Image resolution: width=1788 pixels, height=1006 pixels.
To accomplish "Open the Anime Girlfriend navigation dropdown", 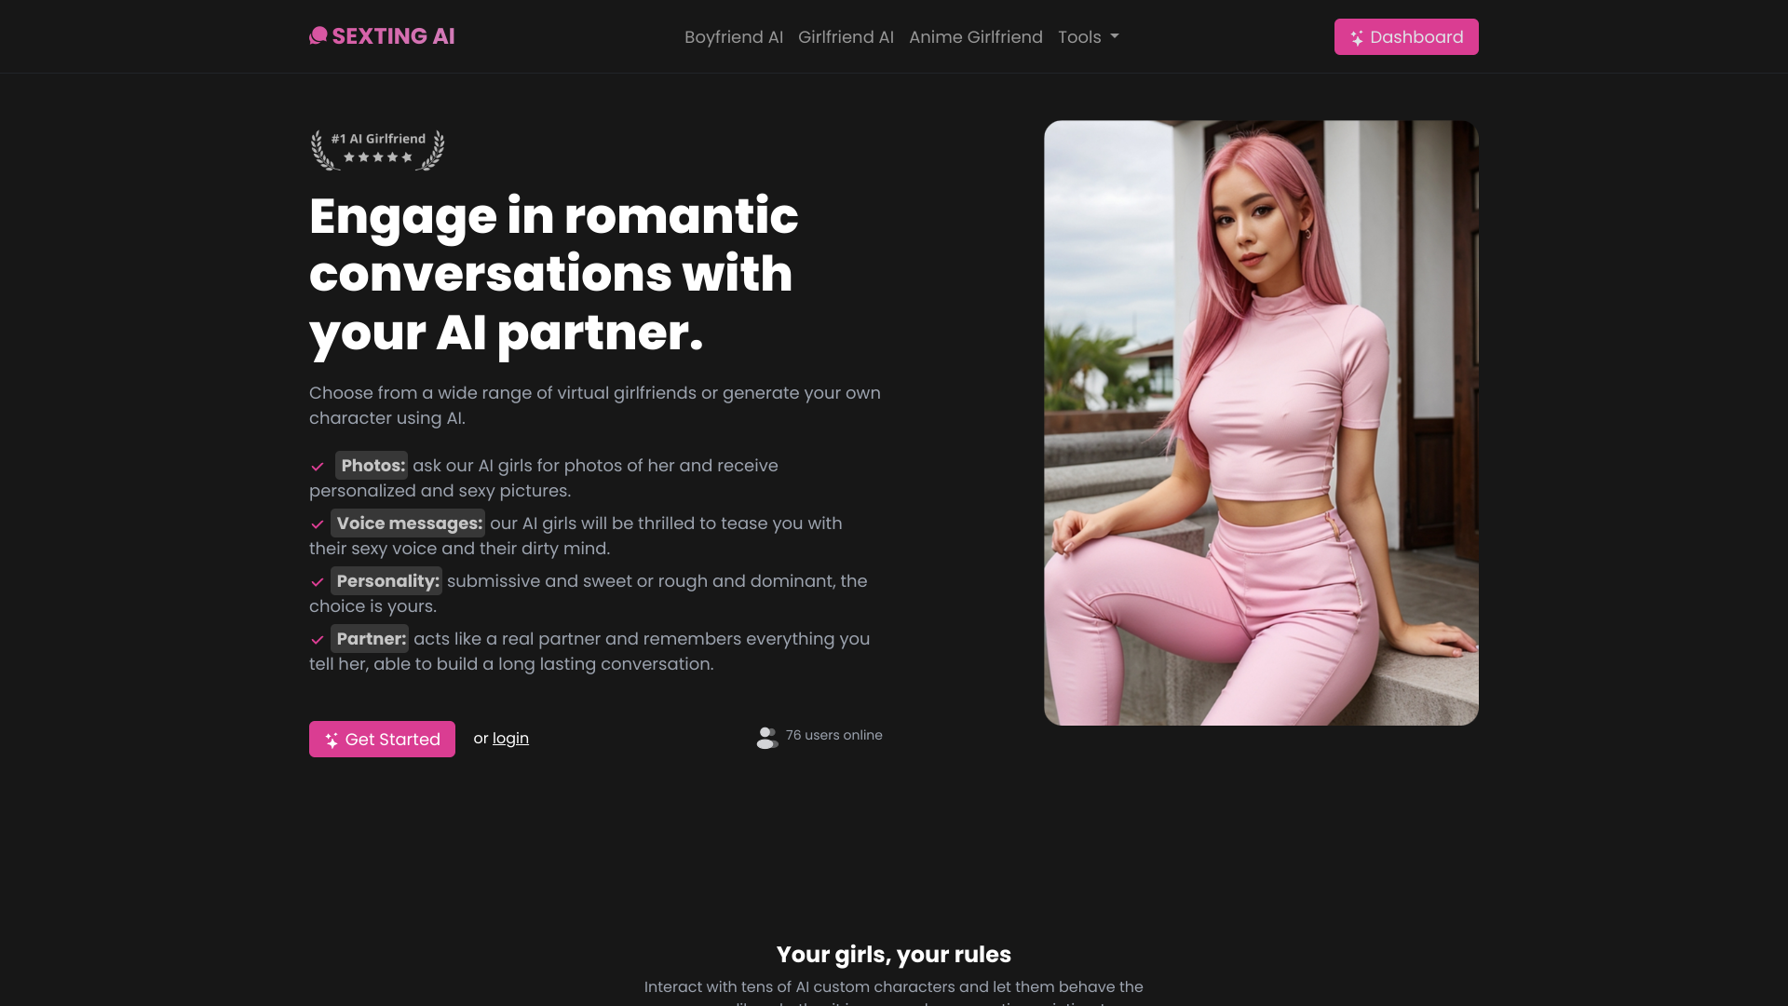I will pyautogui.click(x=976, y=37).
